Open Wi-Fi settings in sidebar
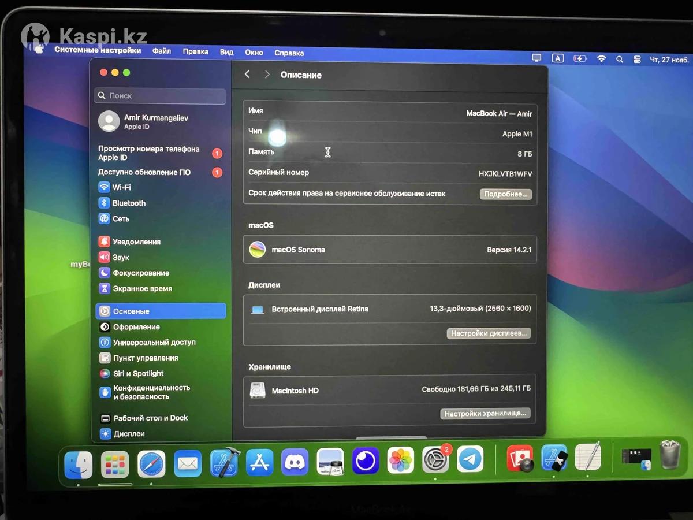693x520 pixels. coord(121,187)
